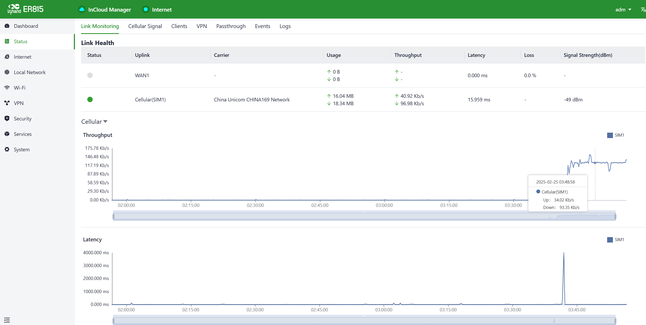Click the Wi-Fi signal icon in sidebar

7,88
